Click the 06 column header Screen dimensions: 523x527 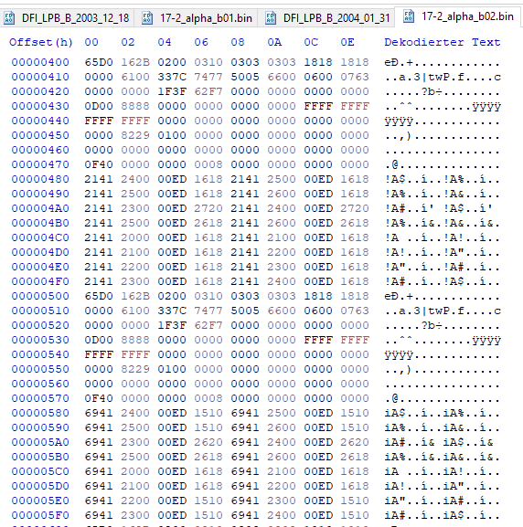click(201, 42)
